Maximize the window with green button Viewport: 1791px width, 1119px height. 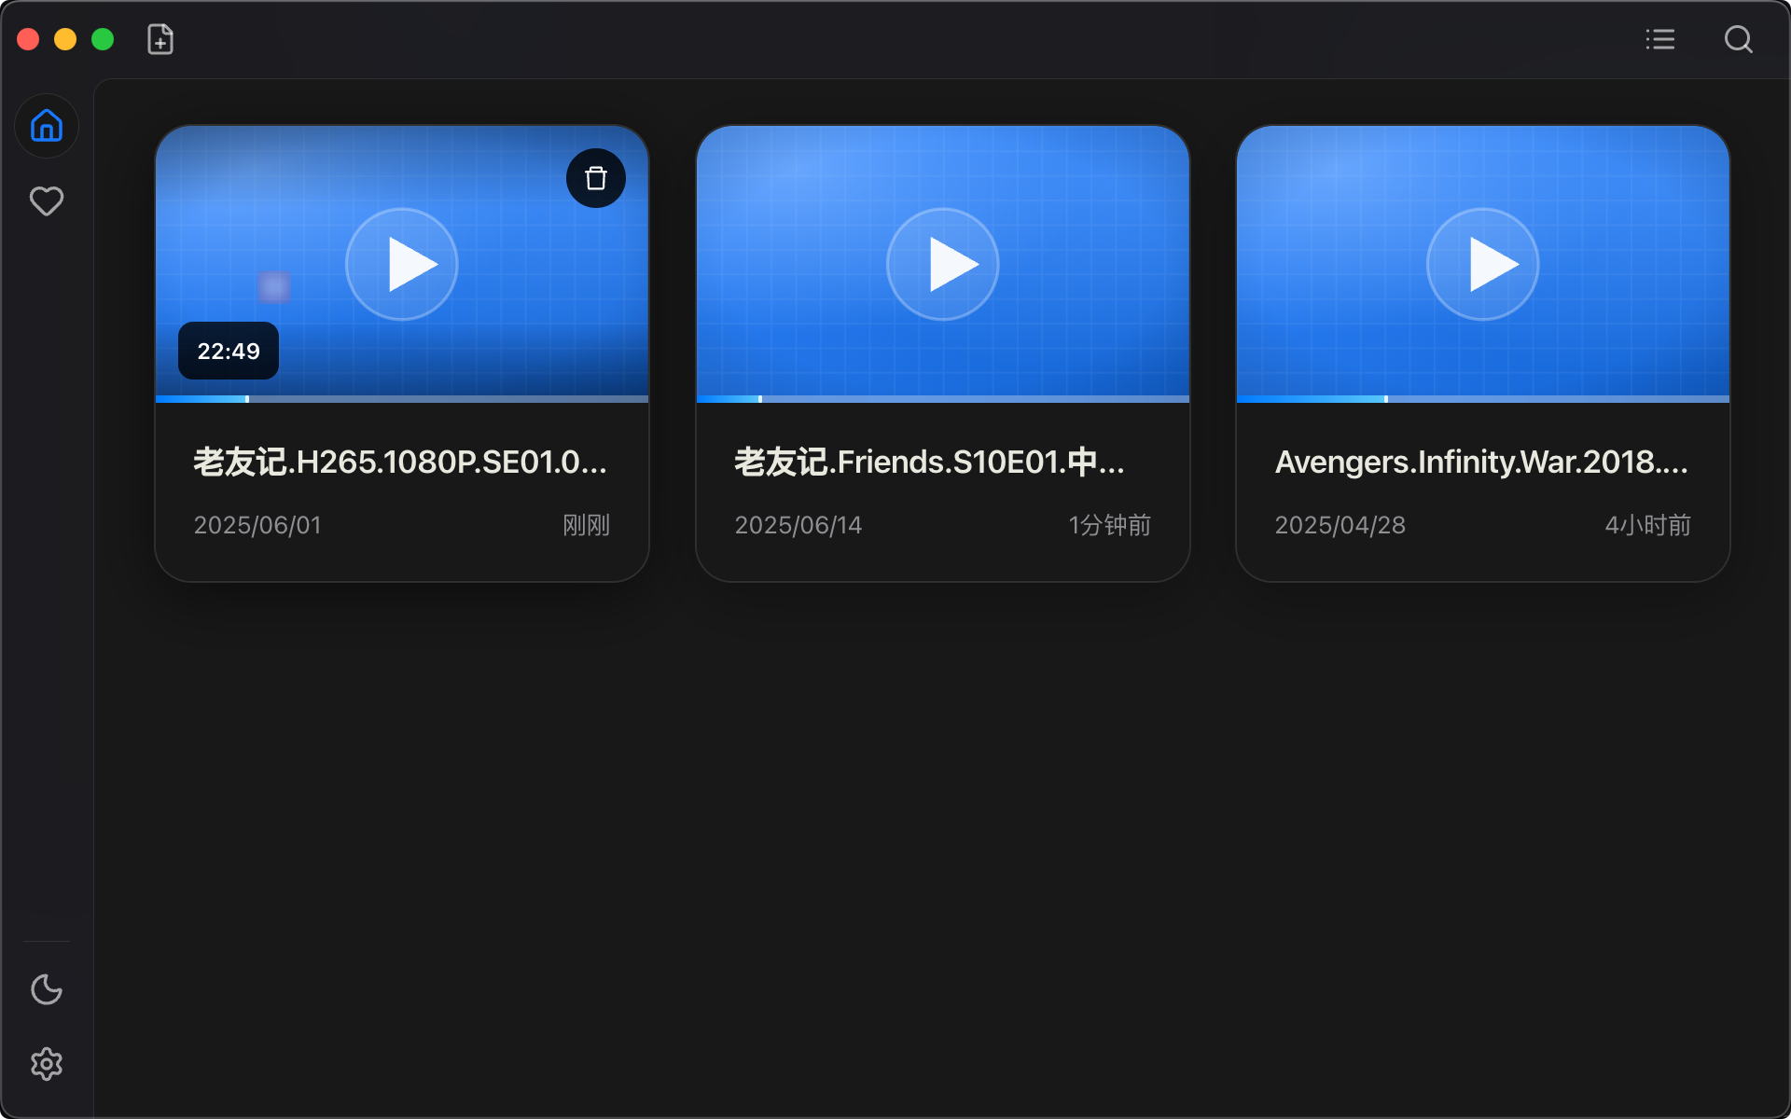pyautogui.click(x=103, y=39)
